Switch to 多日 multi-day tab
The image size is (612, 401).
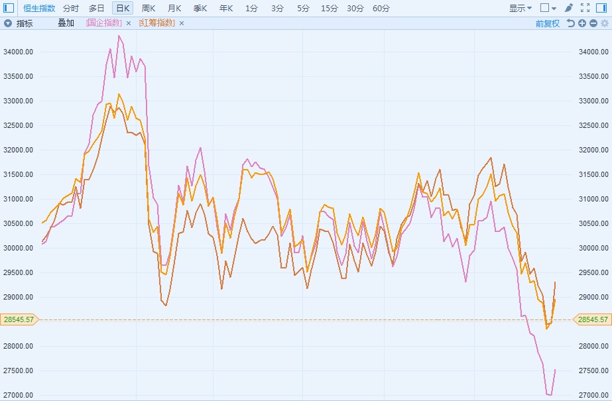pyautogui.click(x=96, y=8)
